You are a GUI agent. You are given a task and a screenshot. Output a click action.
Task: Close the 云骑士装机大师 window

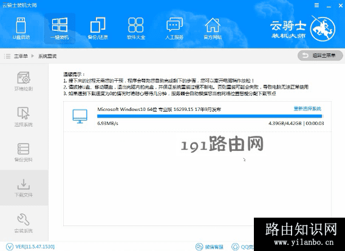(x=340, y=5)
